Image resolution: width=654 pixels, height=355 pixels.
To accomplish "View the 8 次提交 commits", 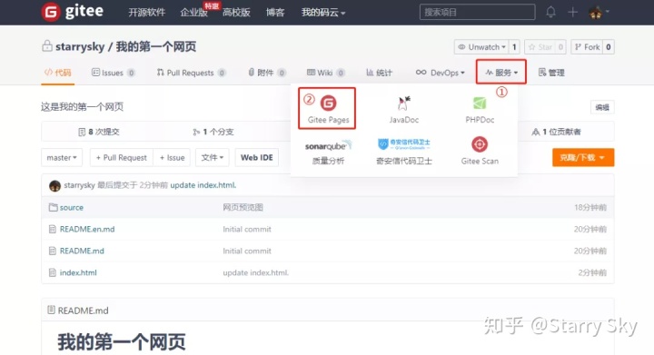I will point(99,132).
